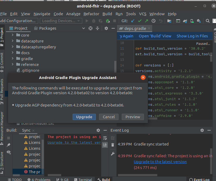Close the Upgrade Assistant dialog
216x181 pixels.
(143, 77)
